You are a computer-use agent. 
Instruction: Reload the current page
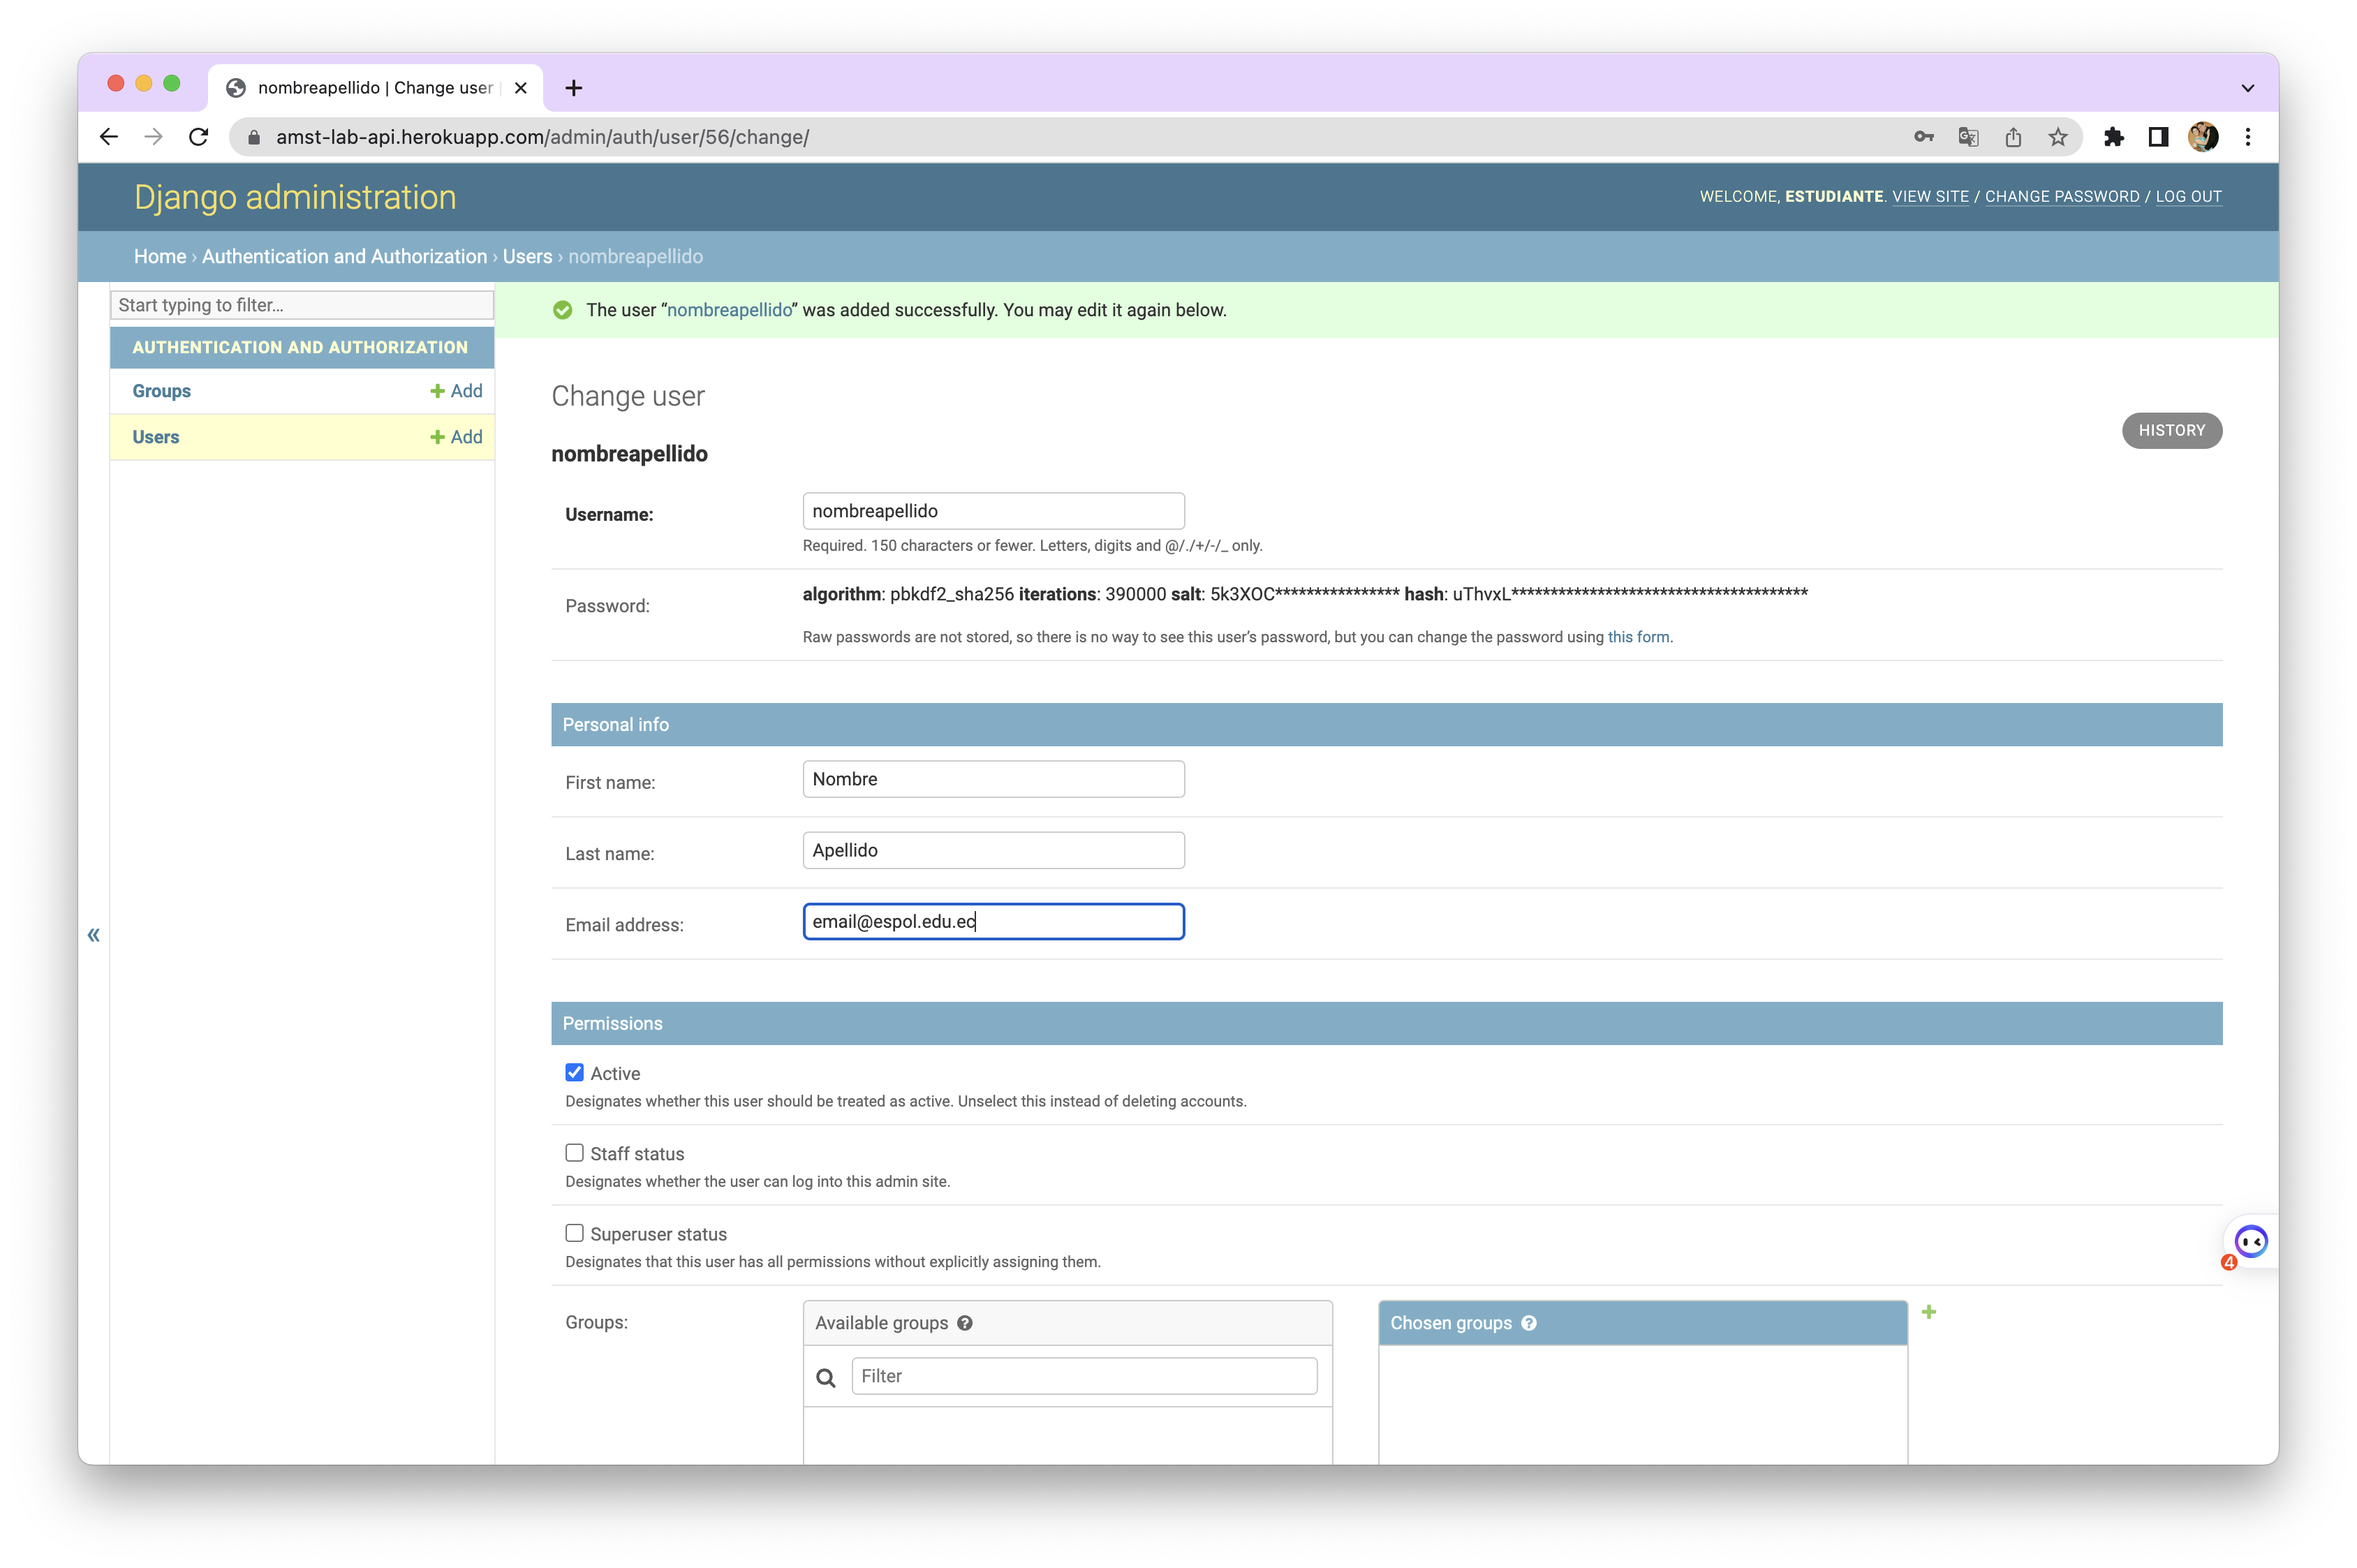(x=199, y=137)
